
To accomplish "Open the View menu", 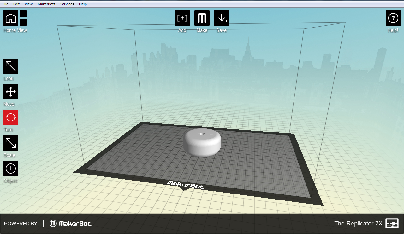I will (x=28, y=4).
